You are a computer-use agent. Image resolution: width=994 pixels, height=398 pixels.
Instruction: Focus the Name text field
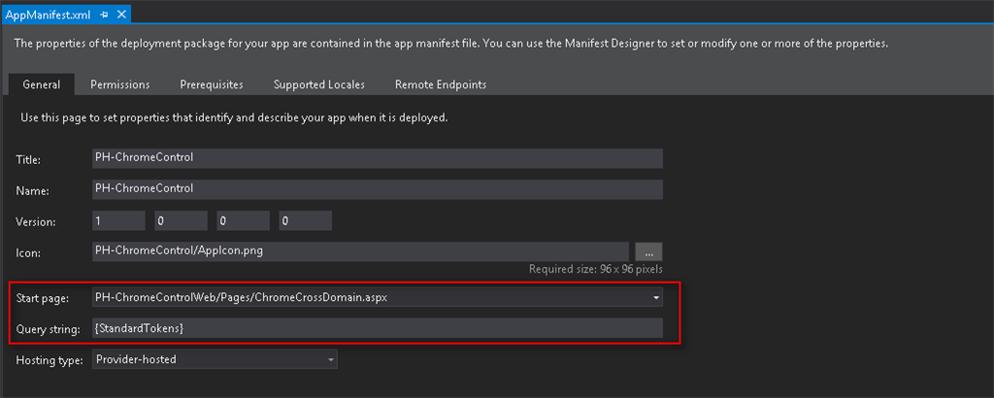[377, 189]
